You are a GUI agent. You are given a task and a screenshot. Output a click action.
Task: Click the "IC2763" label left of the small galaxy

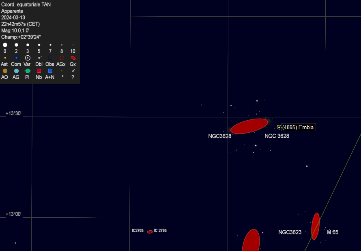click(x=138, y=230)
